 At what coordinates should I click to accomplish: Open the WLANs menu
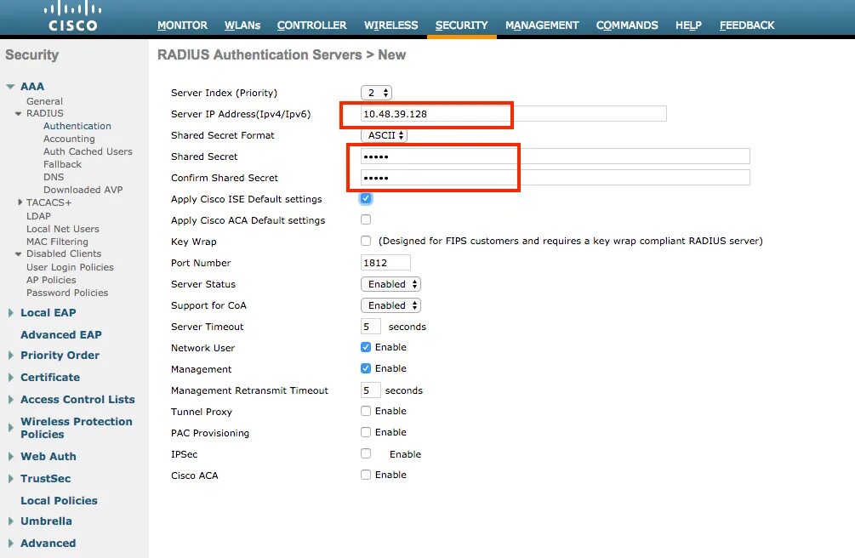242,25
